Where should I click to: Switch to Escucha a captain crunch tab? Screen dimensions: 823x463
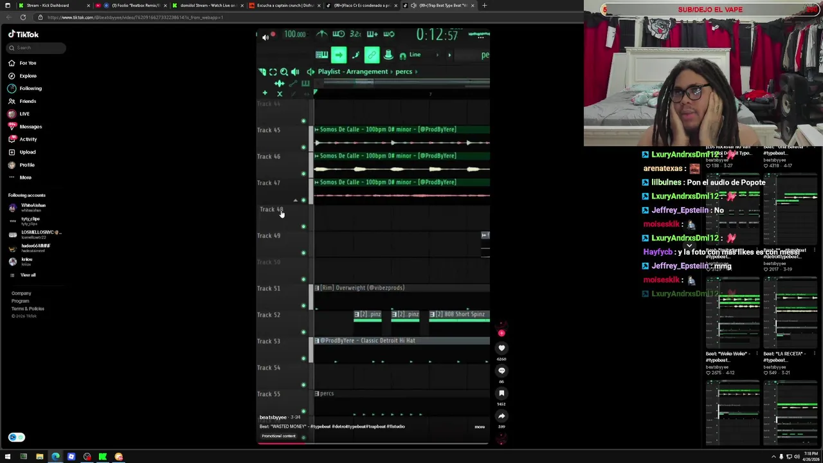click(x=285, y=5)
